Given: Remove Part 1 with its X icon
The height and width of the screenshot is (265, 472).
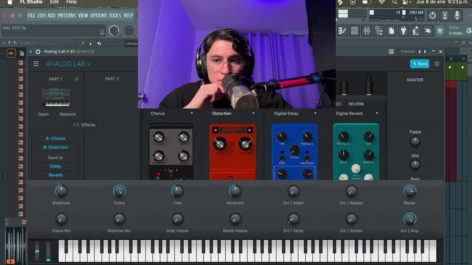Looking at the screenshot, I should tap(76, 79).
